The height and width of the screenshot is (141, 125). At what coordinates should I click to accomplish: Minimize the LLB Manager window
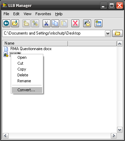(103, 6)
